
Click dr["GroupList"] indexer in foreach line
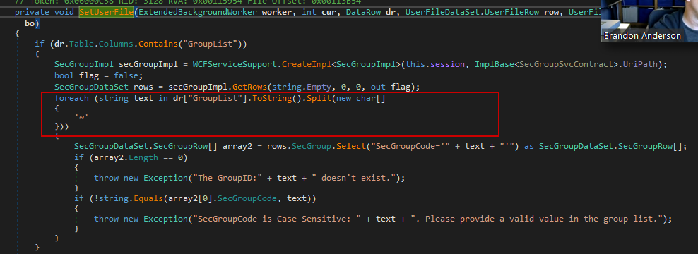tap(210, 98)
